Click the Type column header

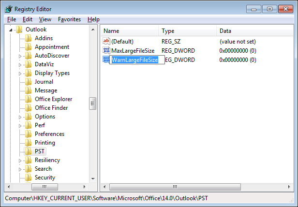coord(187,31)
